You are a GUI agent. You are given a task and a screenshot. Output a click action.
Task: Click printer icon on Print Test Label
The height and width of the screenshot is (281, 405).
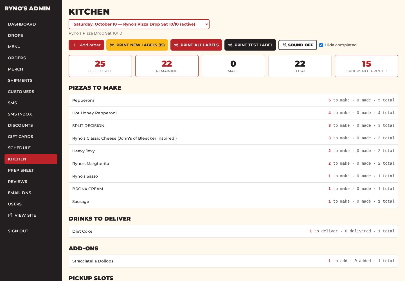tap(230, 45)
